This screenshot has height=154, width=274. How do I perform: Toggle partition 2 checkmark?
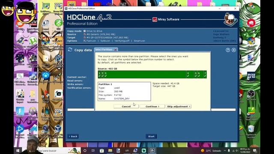[102, 76]
